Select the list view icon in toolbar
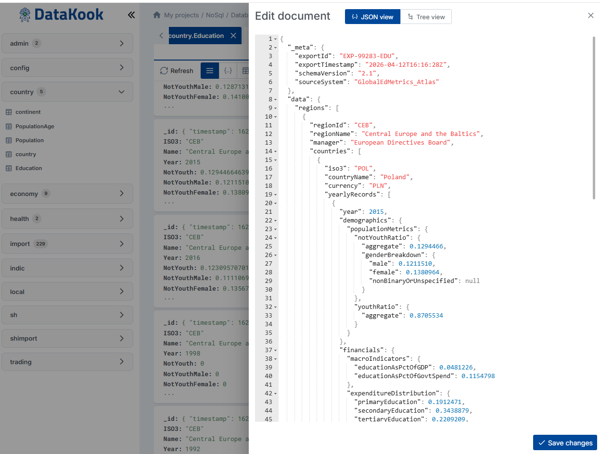 point(209,71)
